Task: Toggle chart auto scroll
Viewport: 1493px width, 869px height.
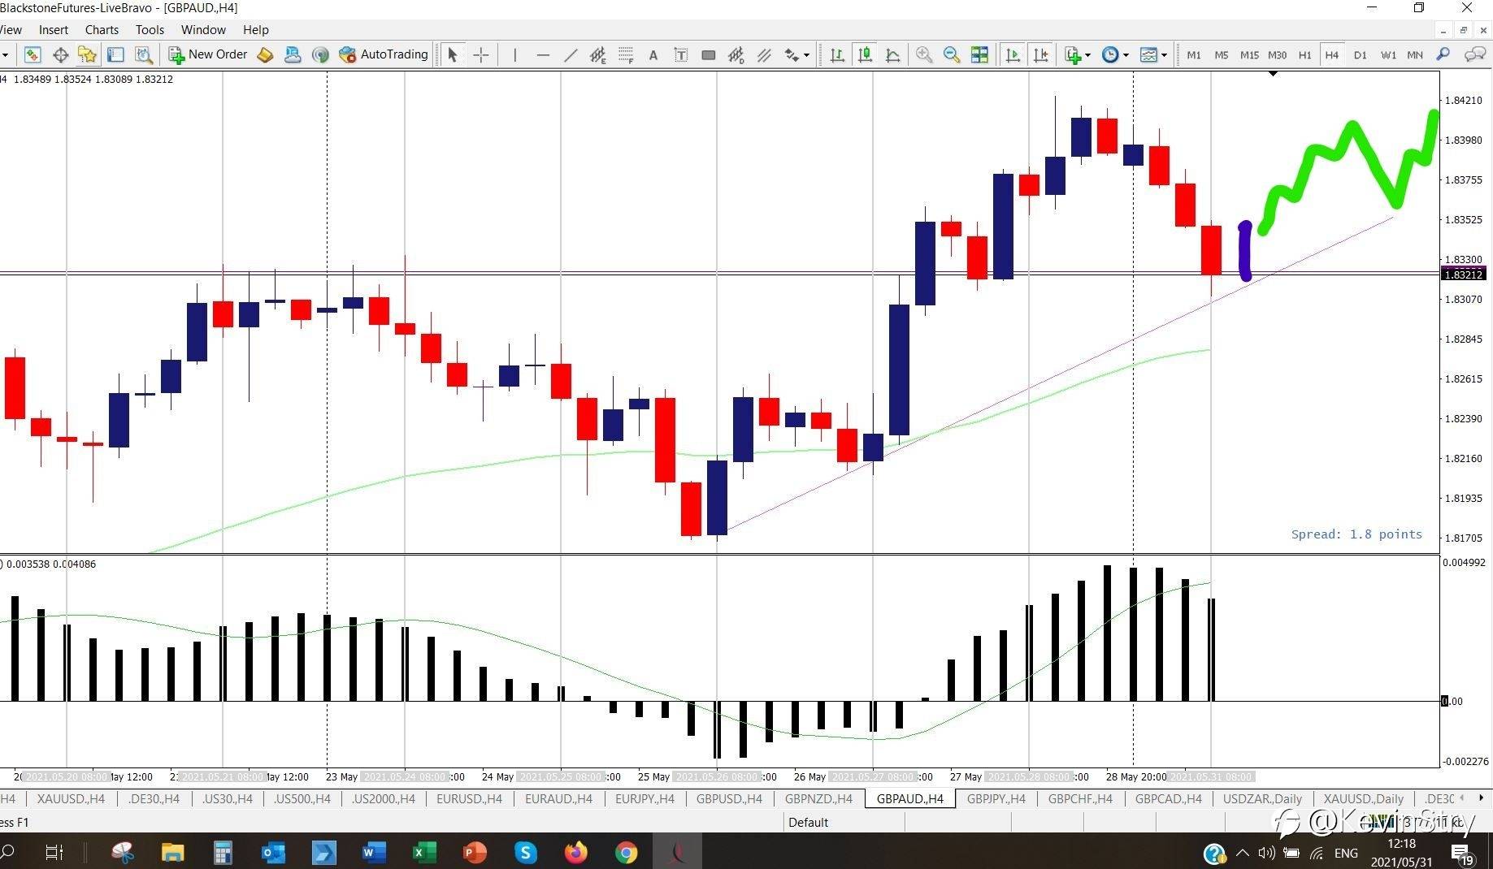Action: (1013, 54)
